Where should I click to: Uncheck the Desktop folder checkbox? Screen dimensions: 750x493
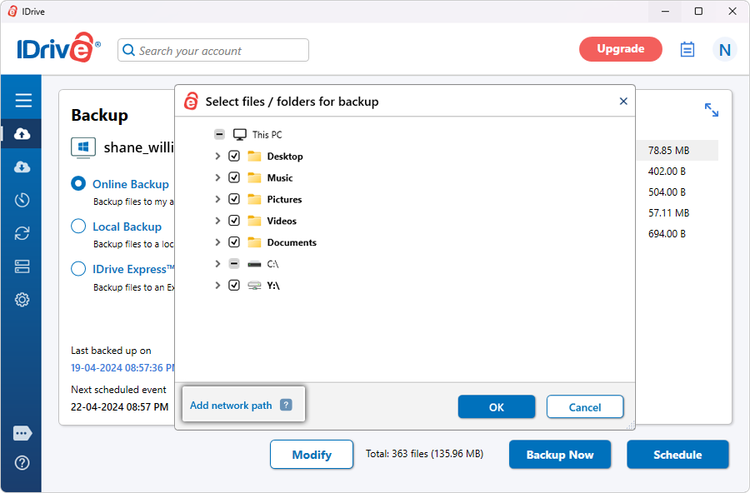[x=234, y=157]
